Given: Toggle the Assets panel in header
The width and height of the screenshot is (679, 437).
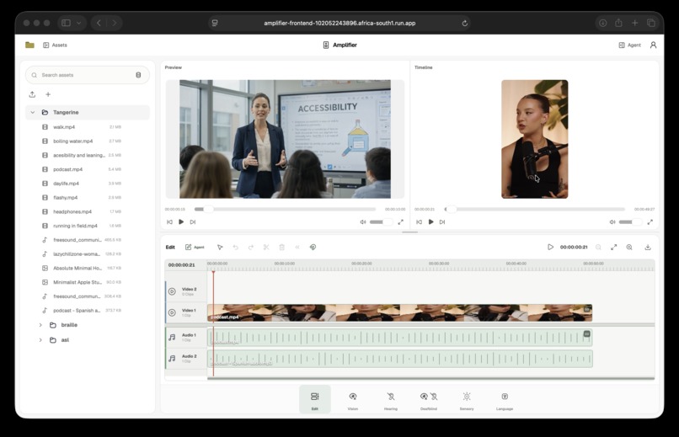Looking at the screenshot, I should click(55, 45).
